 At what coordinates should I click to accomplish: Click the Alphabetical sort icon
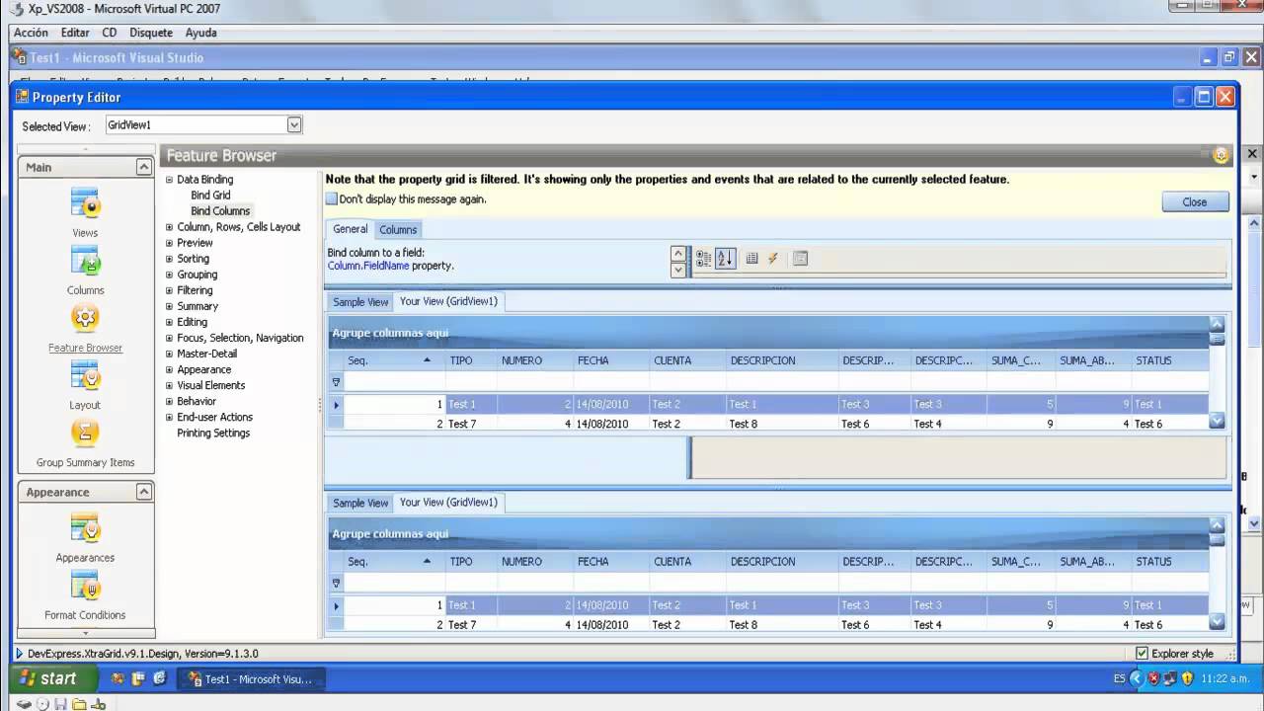[726, 259]
